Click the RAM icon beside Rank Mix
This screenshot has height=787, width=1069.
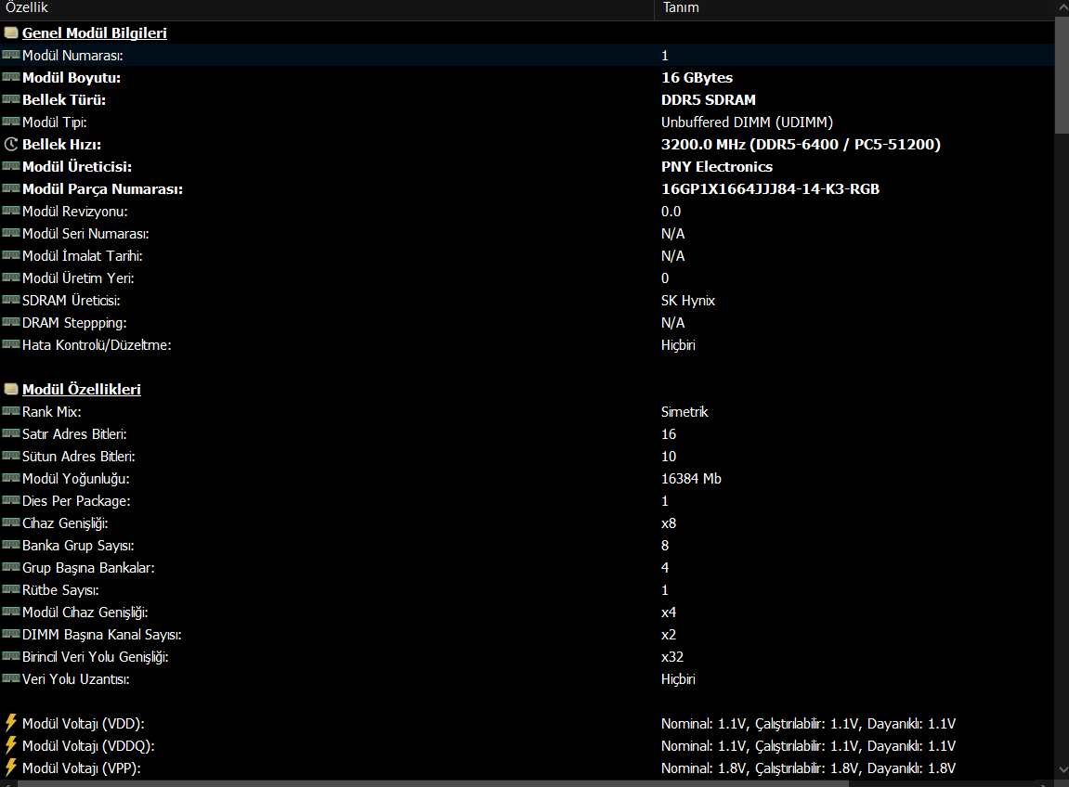[11, 411]
